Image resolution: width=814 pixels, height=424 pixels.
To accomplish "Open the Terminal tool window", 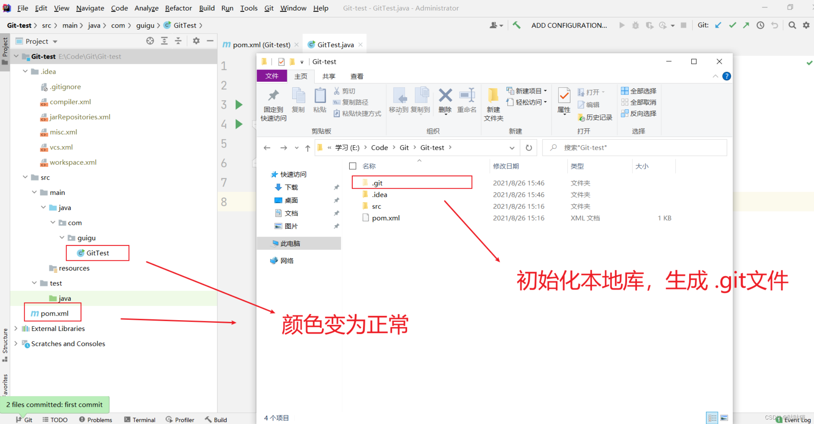I will pyautogui.click(x=140, y=419).
